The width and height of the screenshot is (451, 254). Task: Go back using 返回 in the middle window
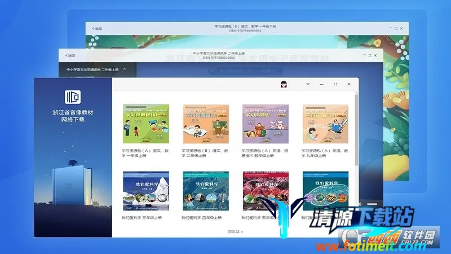point(70,55)
